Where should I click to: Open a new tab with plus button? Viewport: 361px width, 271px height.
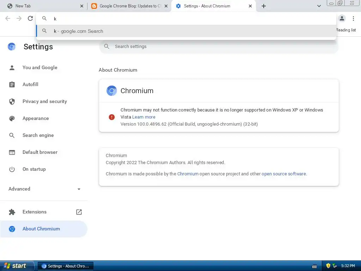coord(264,6)
